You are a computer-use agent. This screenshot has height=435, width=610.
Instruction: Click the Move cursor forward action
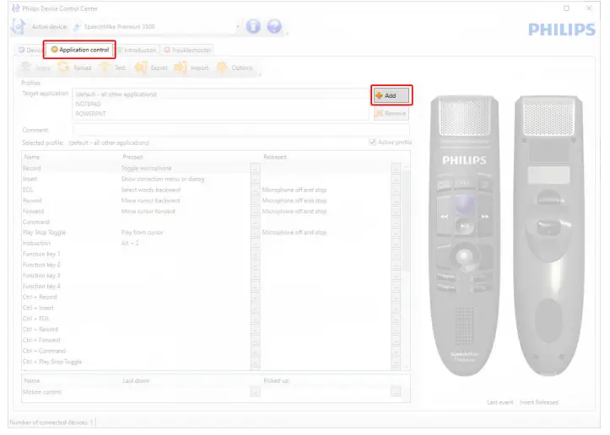point(148,212)
